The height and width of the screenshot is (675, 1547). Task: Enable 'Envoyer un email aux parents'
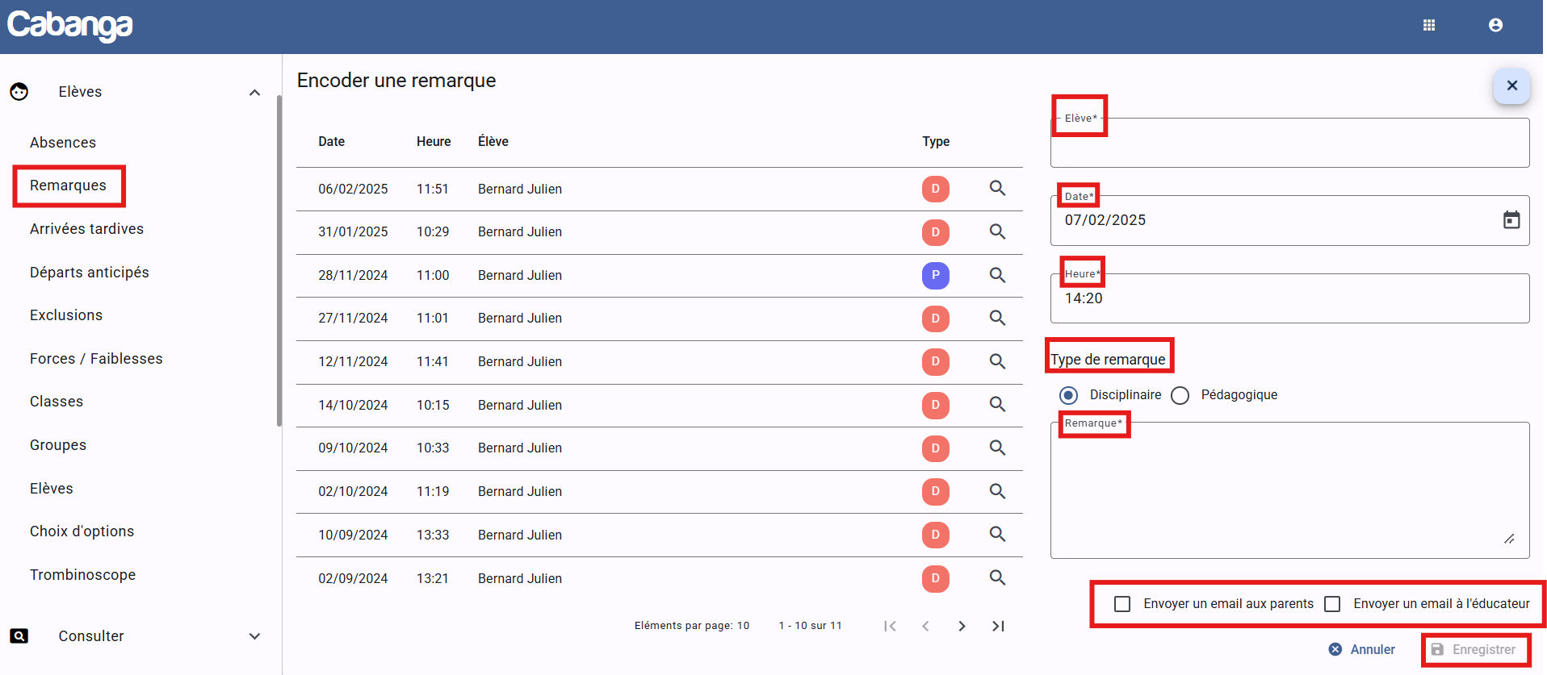pyautogui.click(x=1122, y=604)
